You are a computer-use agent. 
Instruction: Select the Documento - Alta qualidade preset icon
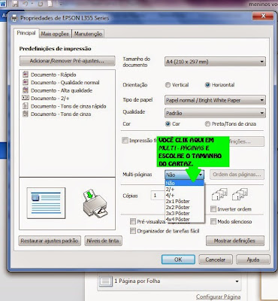tap(26, 90)
